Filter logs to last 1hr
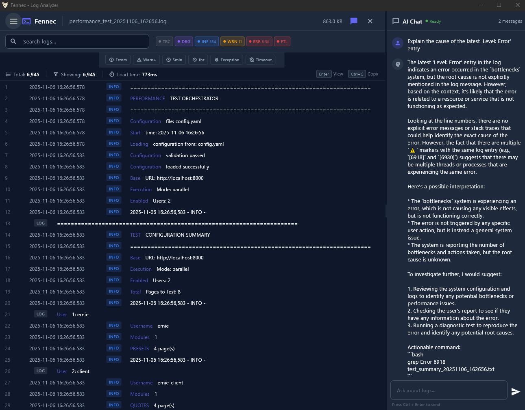The image size is (525, 410). point(198,60)
